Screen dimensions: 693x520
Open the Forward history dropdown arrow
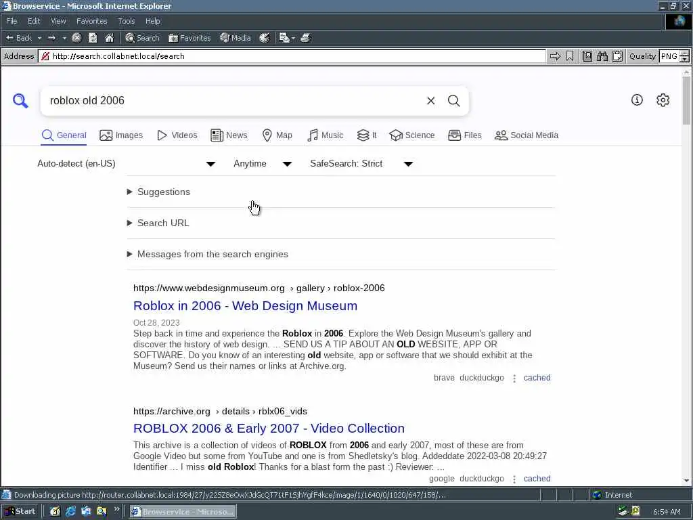pyautogui.click(x=64, y=38)
